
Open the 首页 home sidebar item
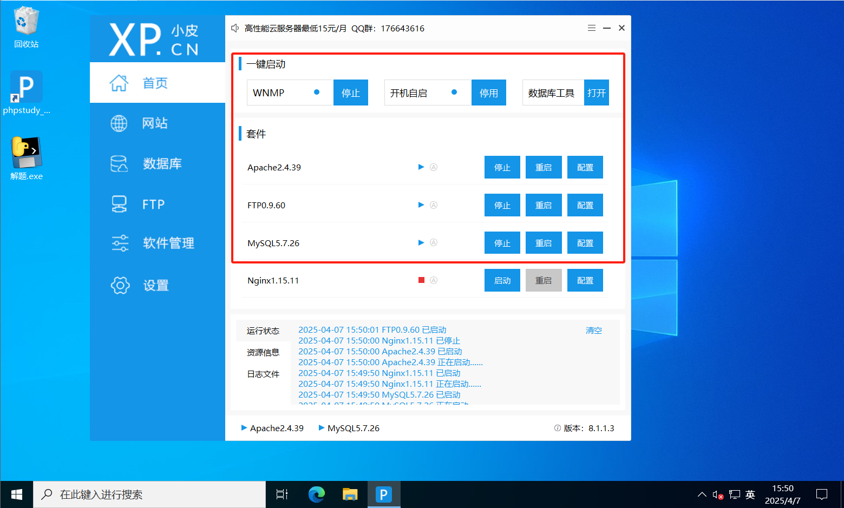click(x=157, y=83)
